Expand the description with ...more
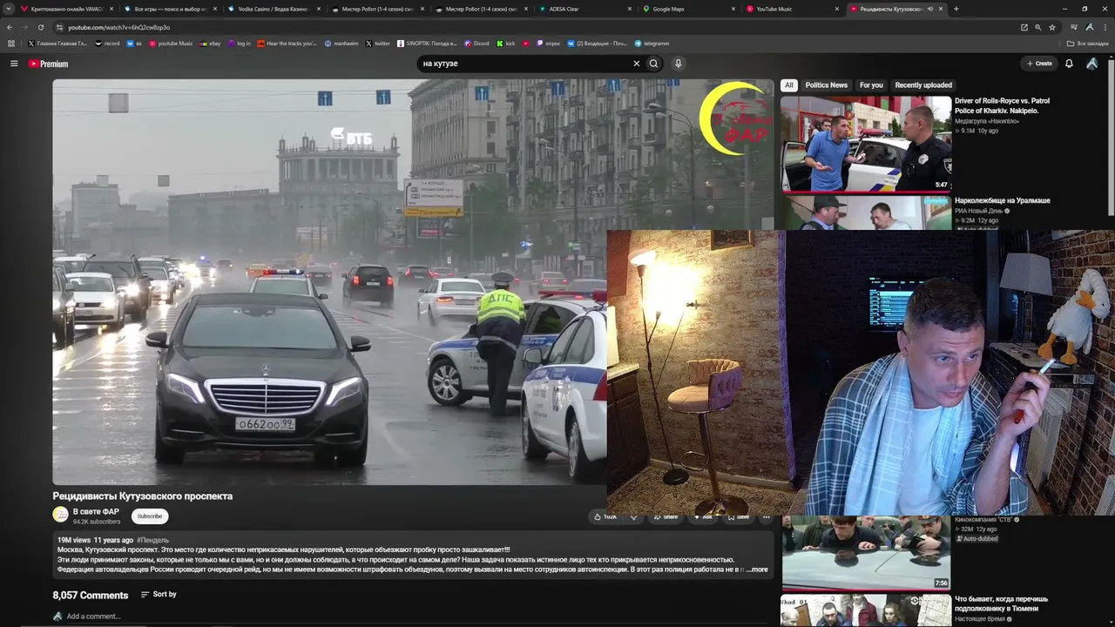Viewport: 1115px width, 627px height. pos(757,570)
